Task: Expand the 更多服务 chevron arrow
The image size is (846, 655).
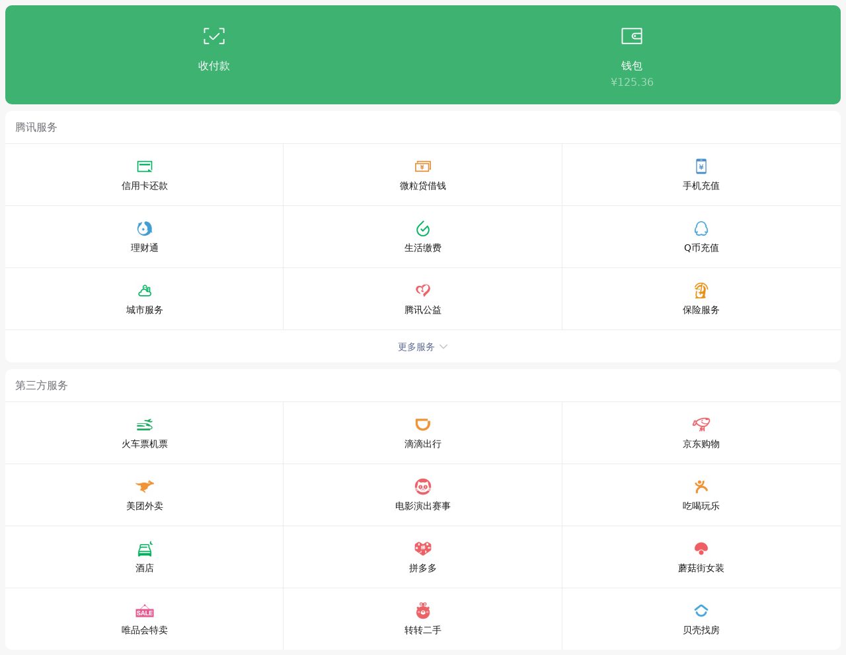Action: pos(443,347)
